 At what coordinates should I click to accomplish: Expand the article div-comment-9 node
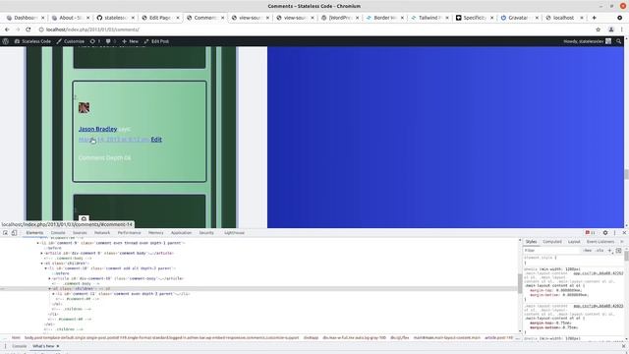pyautogui.click(x=41, y=254)
